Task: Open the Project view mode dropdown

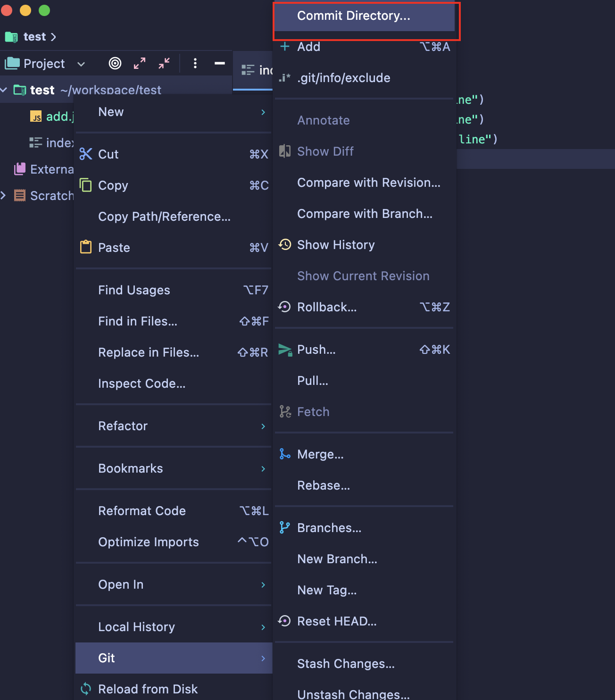Action: click(81, 64)
